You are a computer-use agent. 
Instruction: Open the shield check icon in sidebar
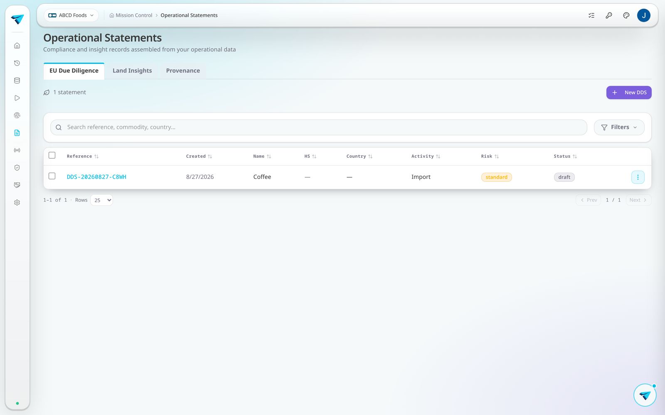(17, 168)
